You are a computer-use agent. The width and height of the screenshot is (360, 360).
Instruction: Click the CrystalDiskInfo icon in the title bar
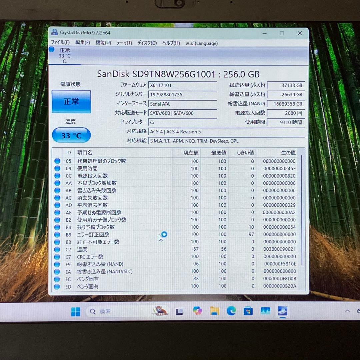point(54,32)
